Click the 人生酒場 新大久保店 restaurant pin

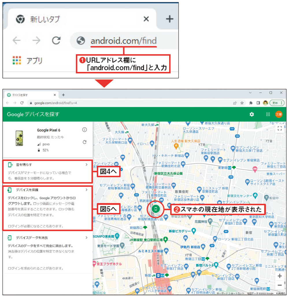click(x=176, y=146)
